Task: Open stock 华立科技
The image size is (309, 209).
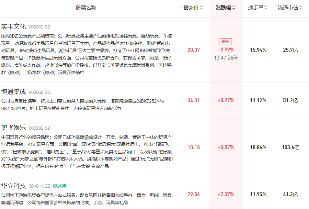Action: [13, 186]
